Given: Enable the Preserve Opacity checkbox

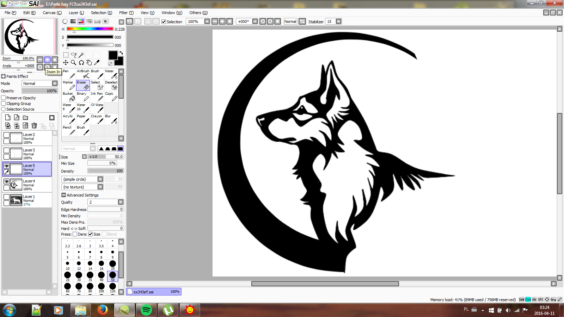Looking at the screenshot, I should click(4, 98).
